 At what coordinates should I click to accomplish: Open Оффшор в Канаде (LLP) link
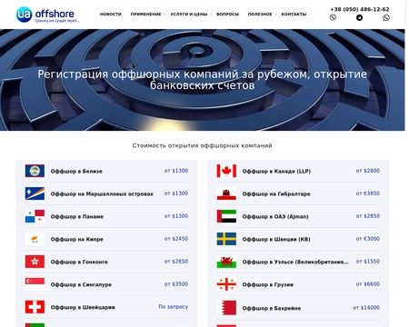point(276,171)
